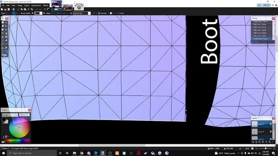Select the Ellipse Select tool
The width and height of the screenshot is (278, 156).
point(3,30)
